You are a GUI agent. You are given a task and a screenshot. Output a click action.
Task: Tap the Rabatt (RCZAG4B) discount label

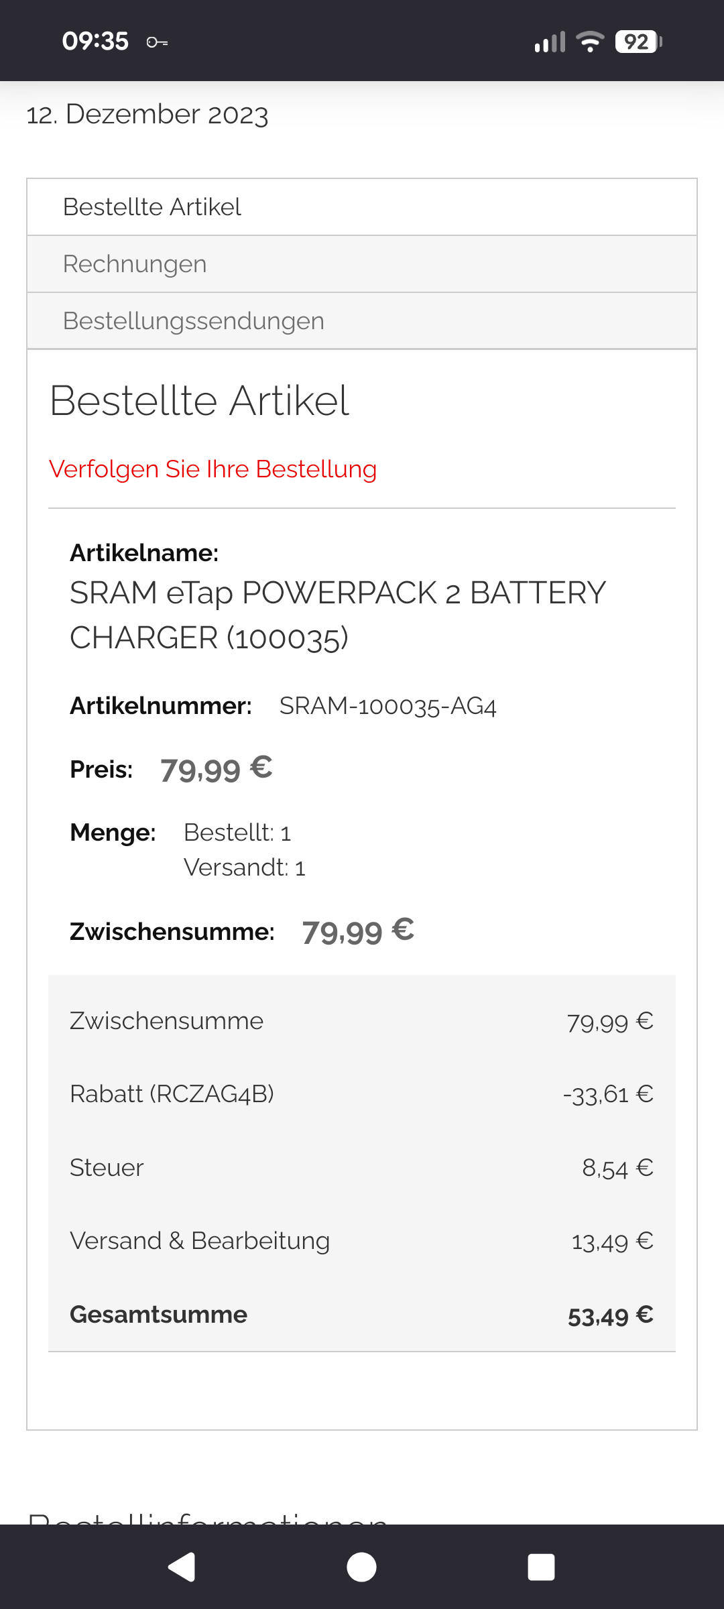(172, 1094)
